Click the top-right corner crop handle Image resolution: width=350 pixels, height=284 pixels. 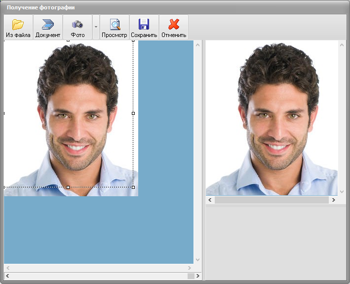coord(133,41)
